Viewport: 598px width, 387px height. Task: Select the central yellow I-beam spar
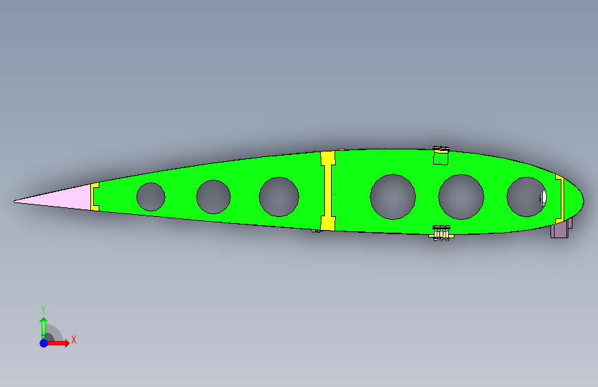pos(328,191)
